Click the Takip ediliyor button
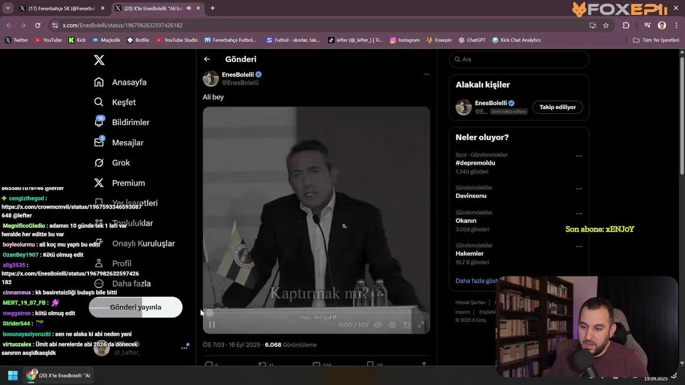The width and height of the screenshot is (685, 385). 558,107
